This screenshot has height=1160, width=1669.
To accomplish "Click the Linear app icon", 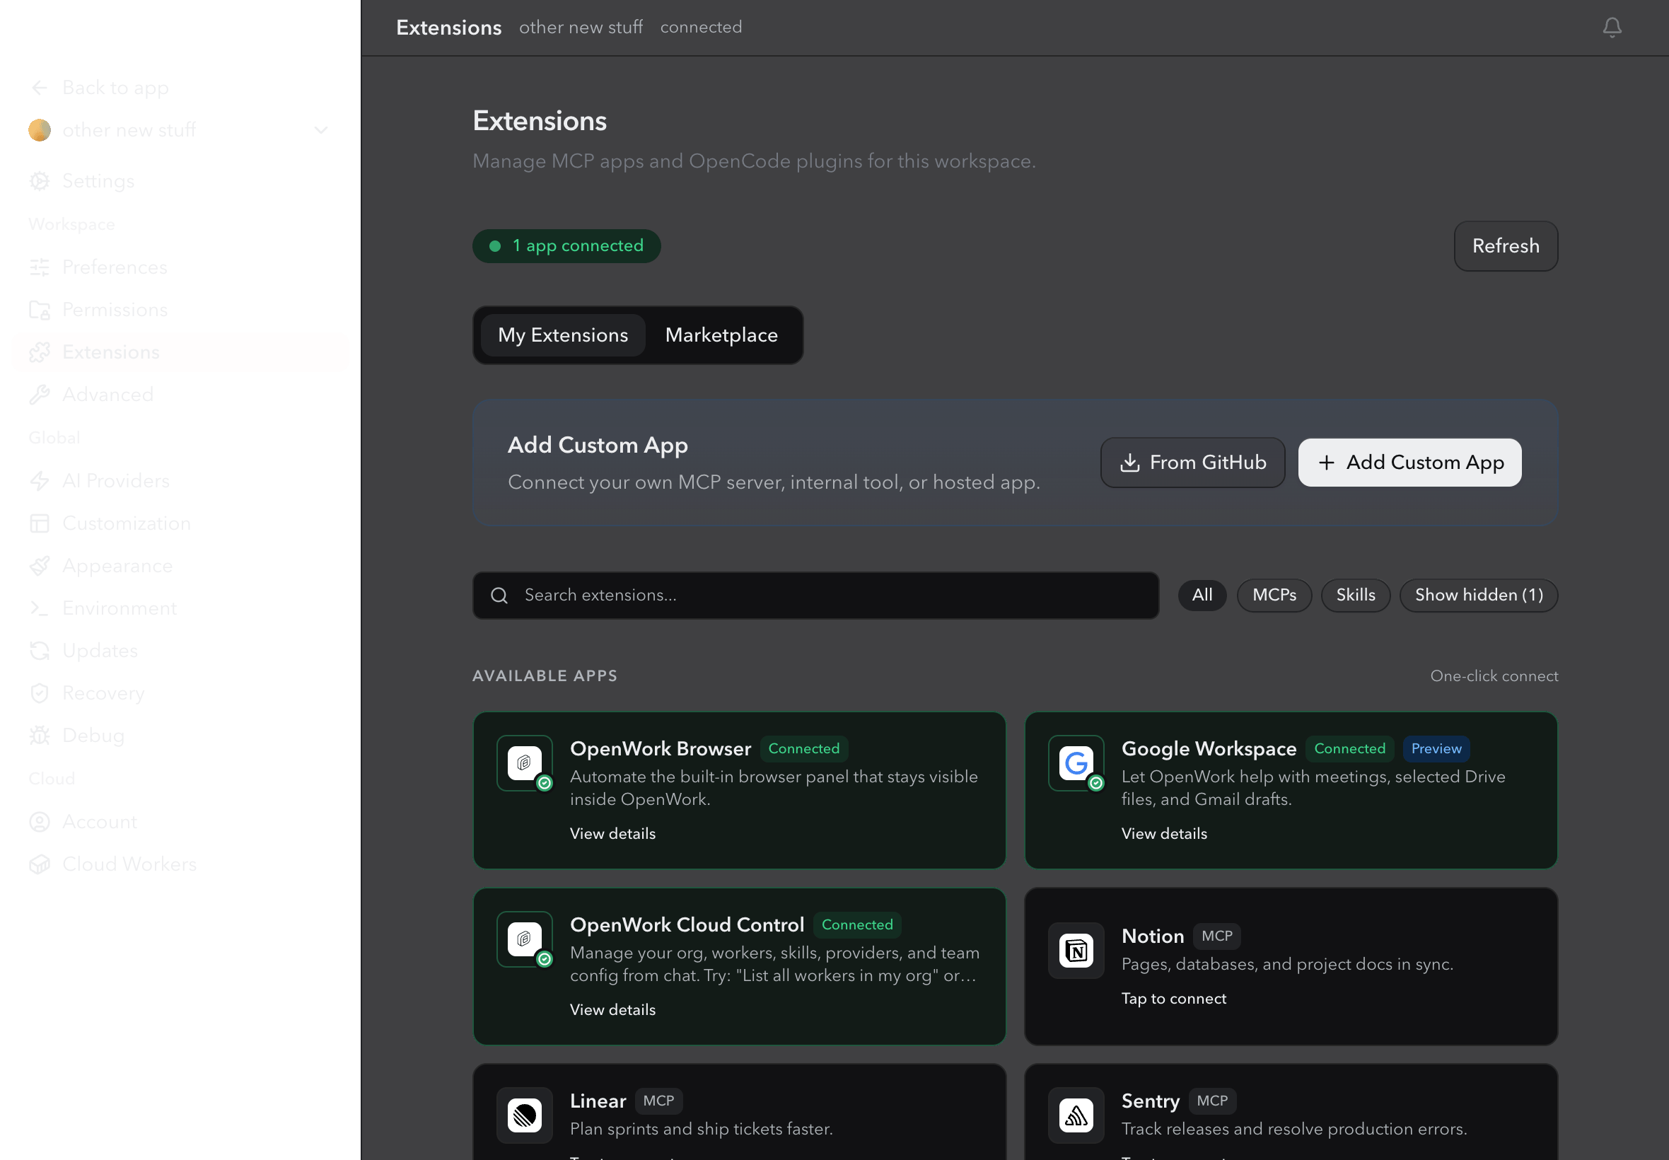I will pyautogui.click(x=525, y=1115).
